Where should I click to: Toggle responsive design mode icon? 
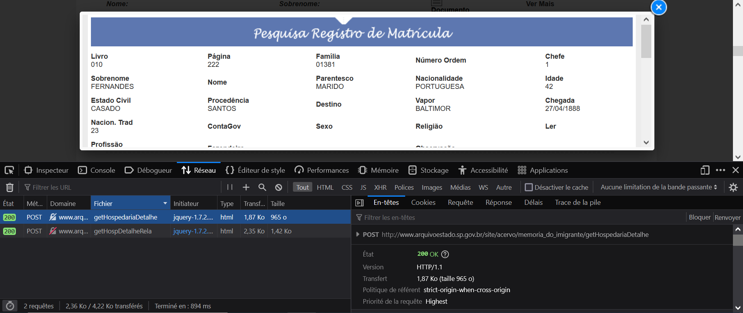coord(705,170)
